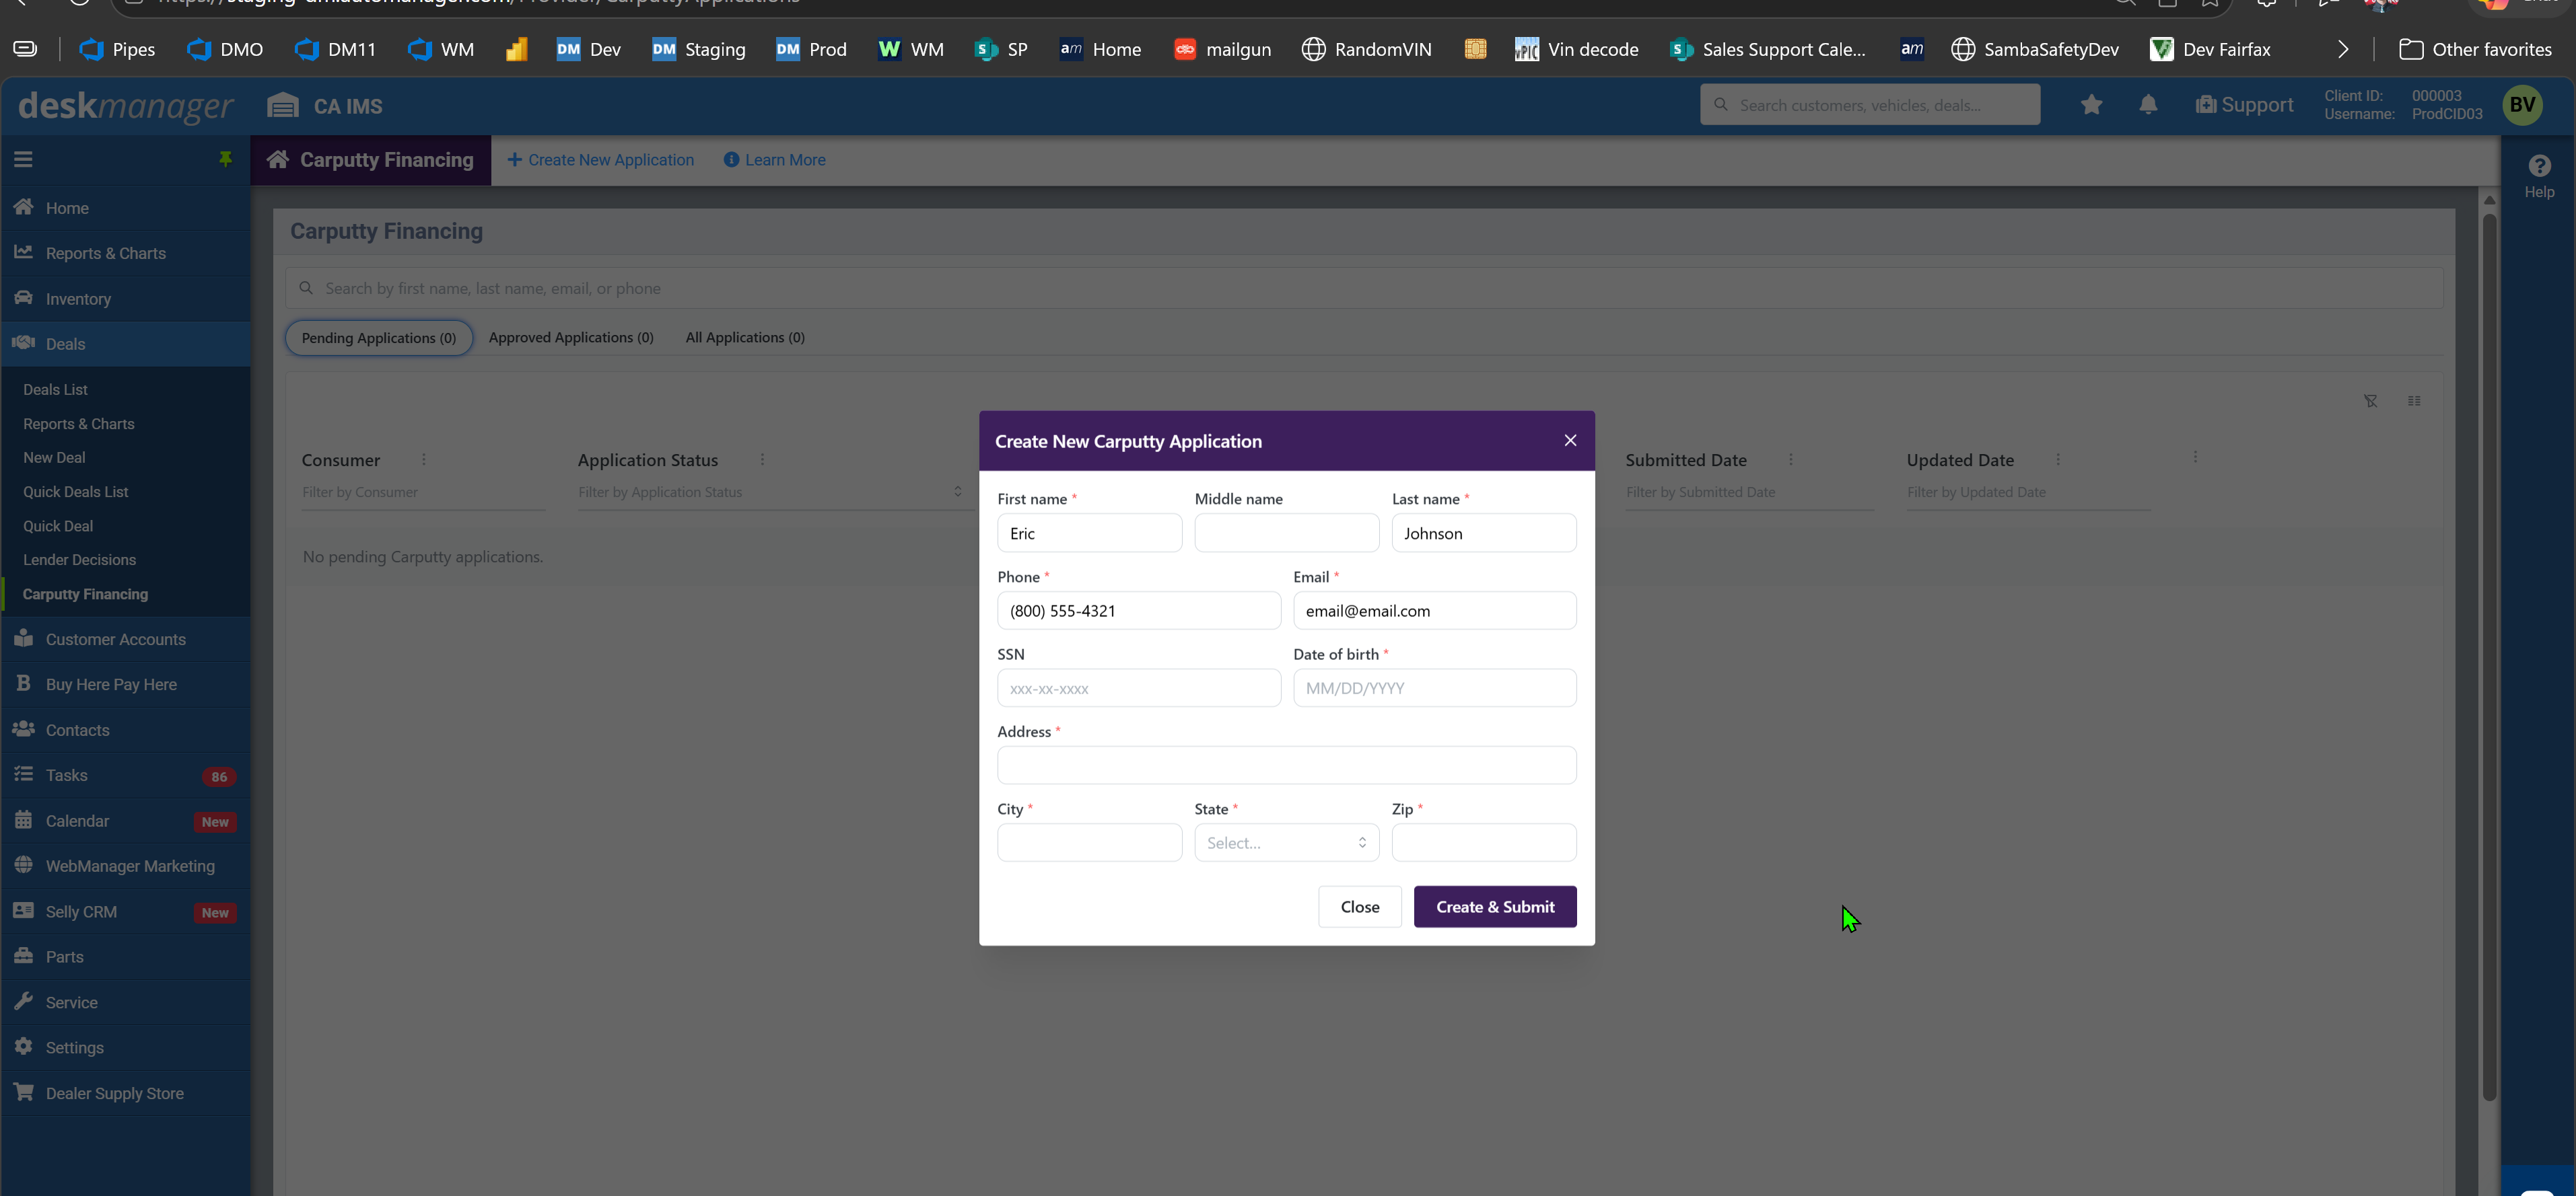Open the Support button

[x=2244, y=105]
